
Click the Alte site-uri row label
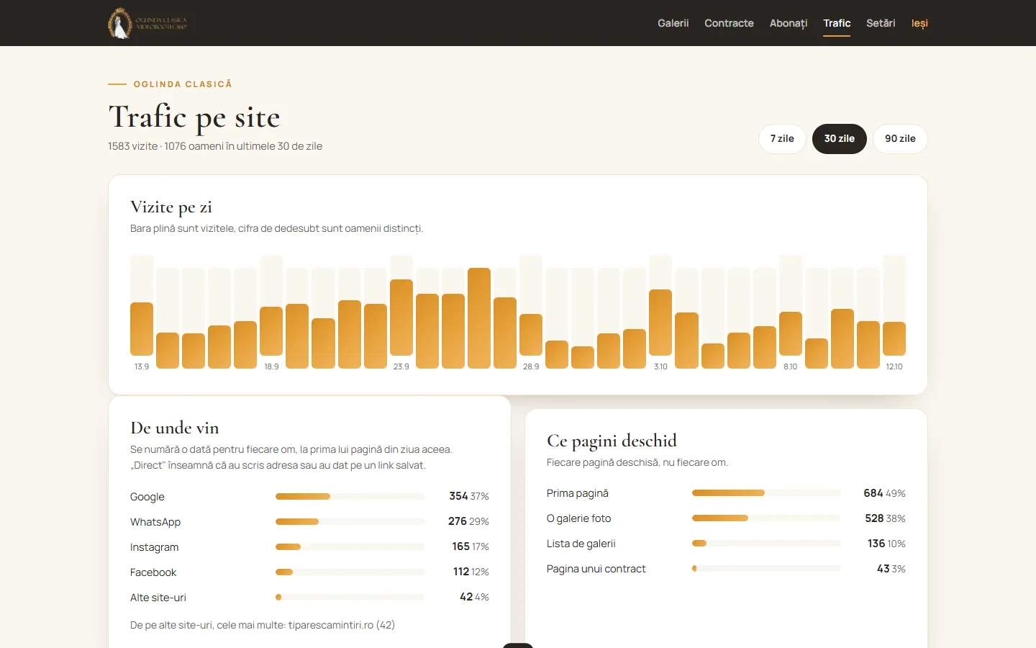coord(158,598)
